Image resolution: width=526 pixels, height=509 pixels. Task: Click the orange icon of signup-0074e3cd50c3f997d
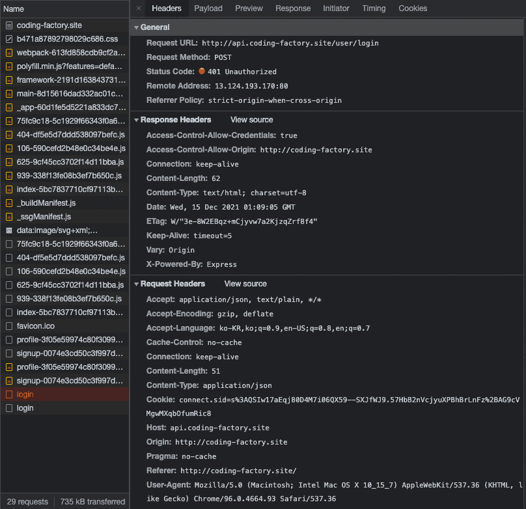click(x=9, y=381)
